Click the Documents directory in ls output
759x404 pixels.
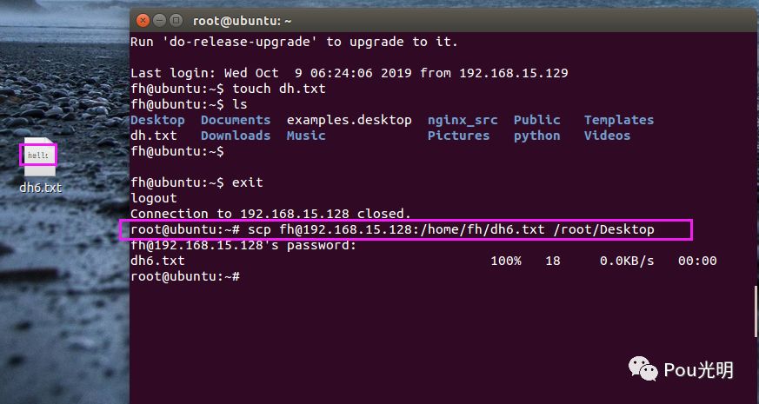click(235, 120)
